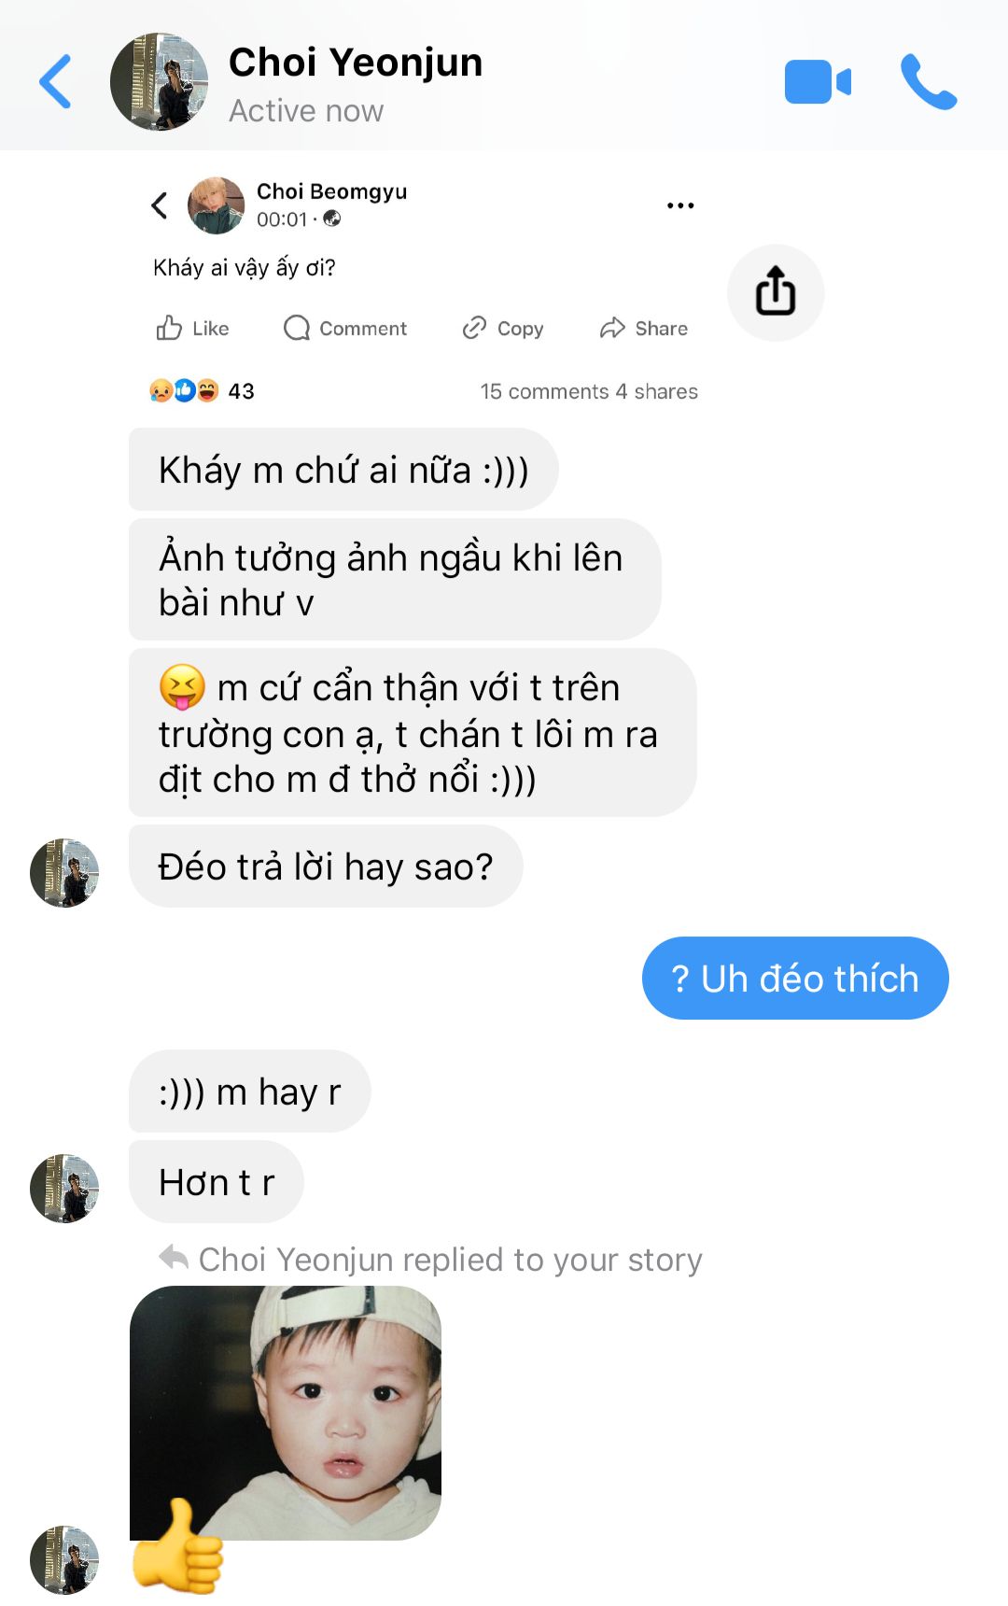Start a video call with Choi Yeonjun
The image size is (1008, 1606).
tap(818, 82)
